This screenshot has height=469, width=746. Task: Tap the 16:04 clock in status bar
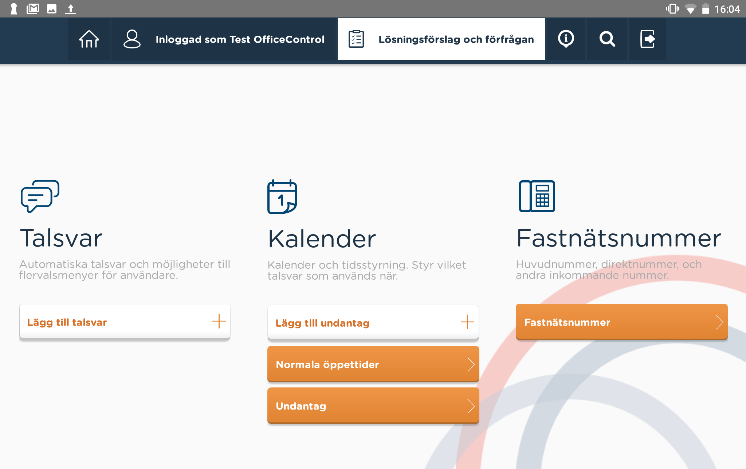coord(727,9)
